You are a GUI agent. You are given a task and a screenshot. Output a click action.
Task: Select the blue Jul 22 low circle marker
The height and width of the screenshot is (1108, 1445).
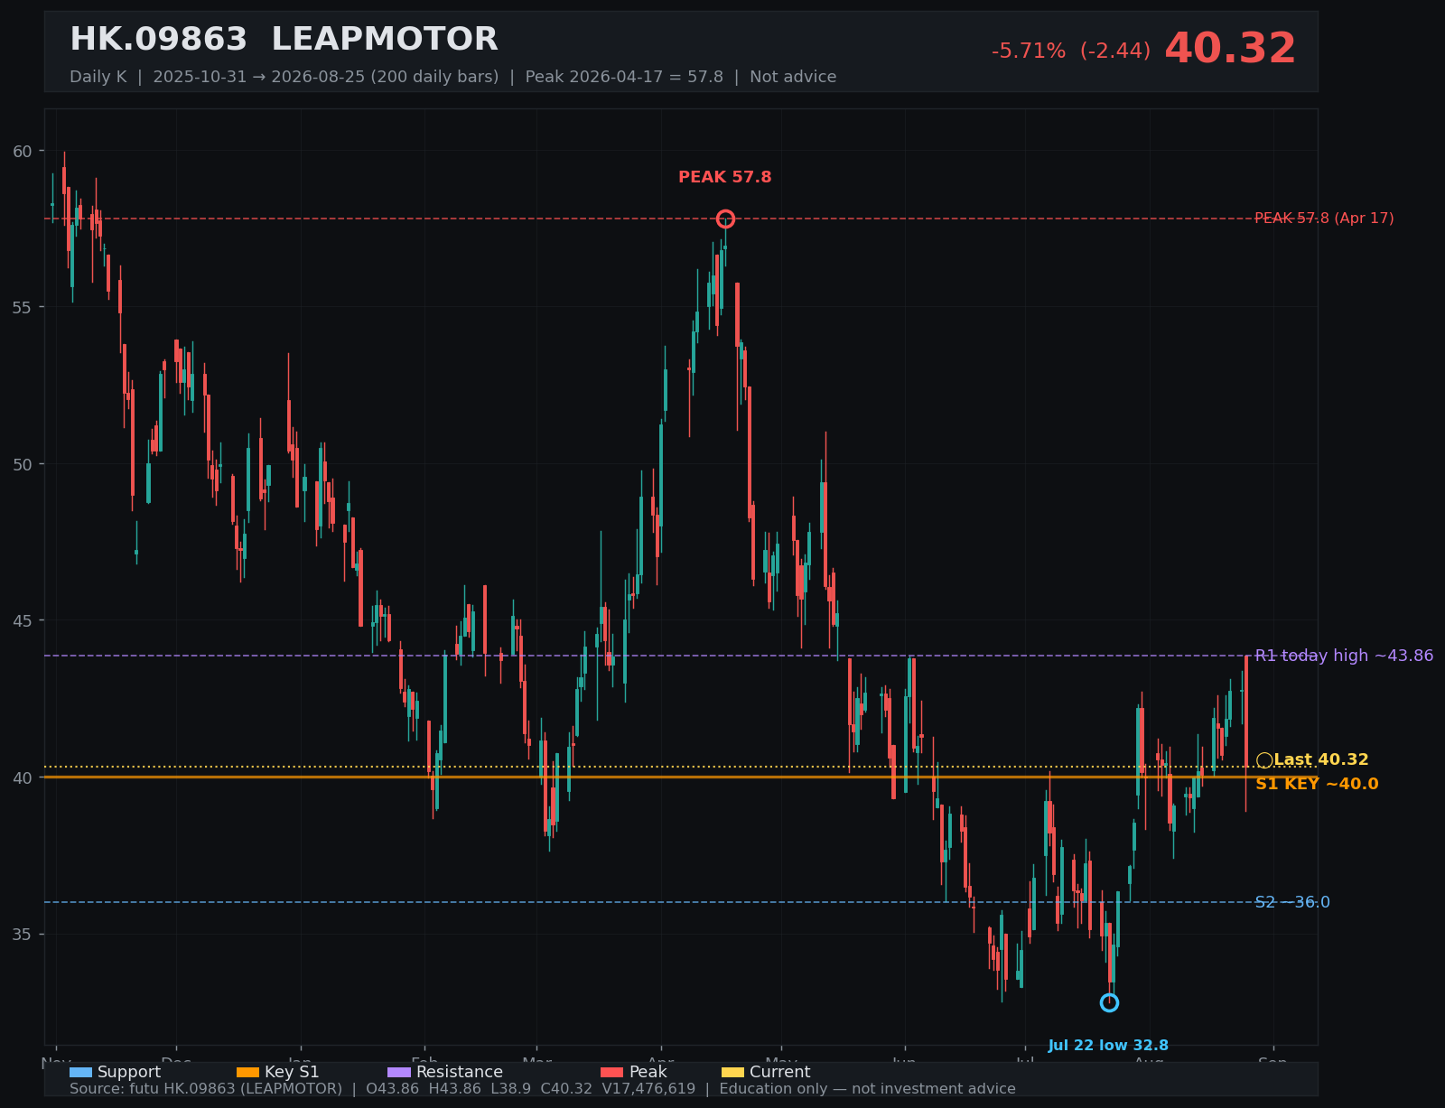pos(1109,1002)
